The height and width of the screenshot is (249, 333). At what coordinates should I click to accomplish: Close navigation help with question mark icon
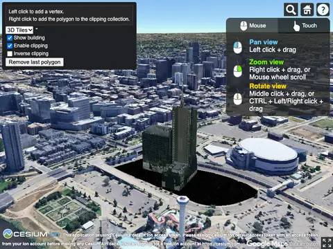323,10
